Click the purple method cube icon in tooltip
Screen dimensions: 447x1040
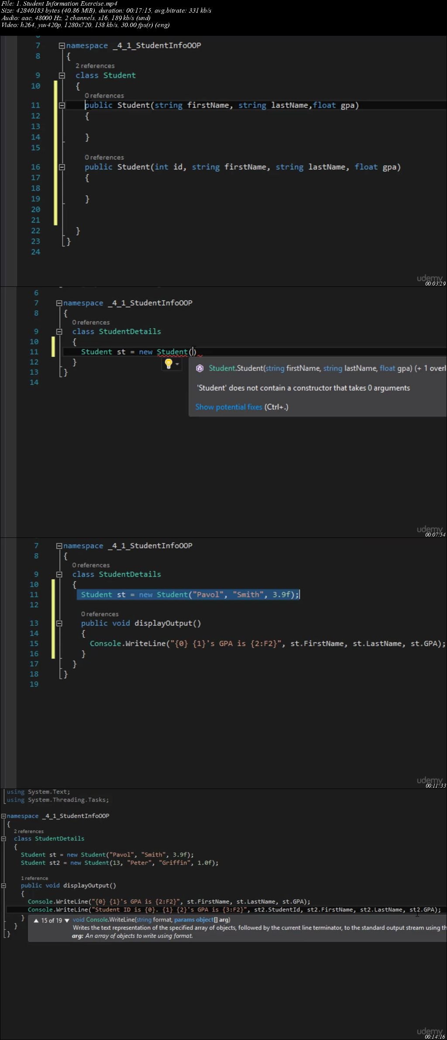pyautogui.click(x=200, y=368)
